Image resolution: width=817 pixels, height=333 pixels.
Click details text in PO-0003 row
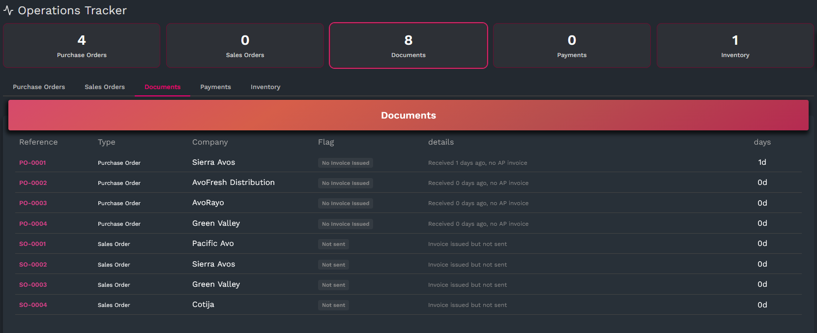[x=478, y=203]
